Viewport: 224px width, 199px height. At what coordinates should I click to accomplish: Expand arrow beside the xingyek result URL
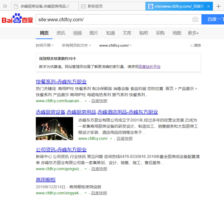click(x=85, y=193)
